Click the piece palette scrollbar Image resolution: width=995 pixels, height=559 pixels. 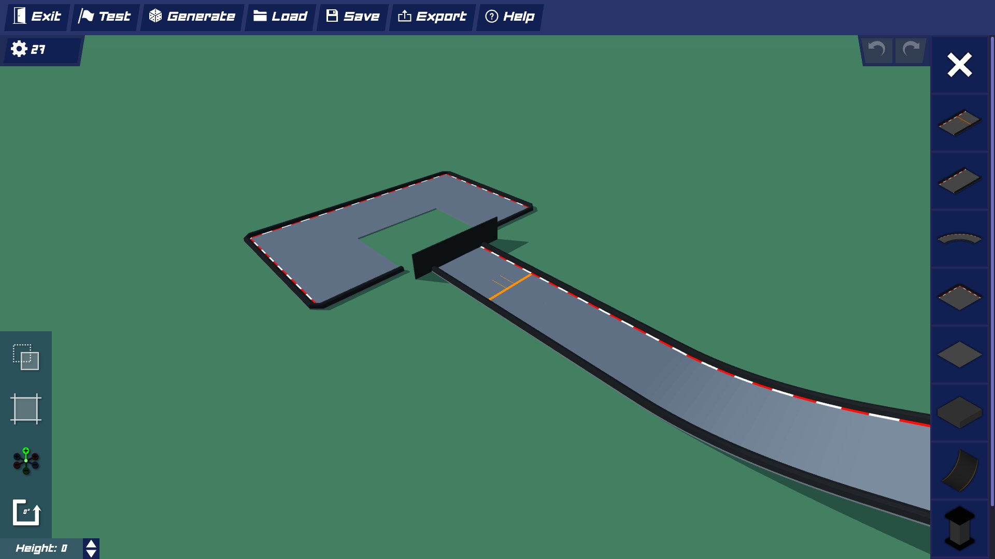click(x=992, y=269)
